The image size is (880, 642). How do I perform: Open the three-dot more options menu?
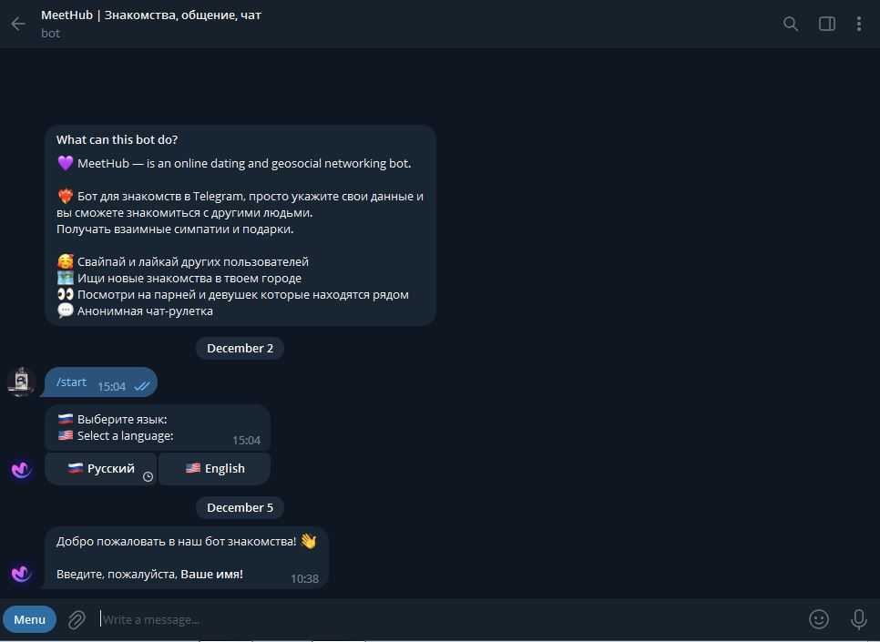[x=859, y=24]
